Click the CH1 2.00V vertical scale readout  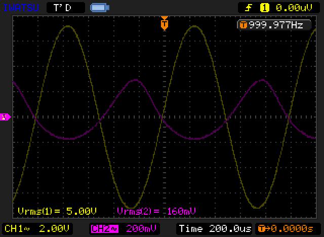click(37, 229)
